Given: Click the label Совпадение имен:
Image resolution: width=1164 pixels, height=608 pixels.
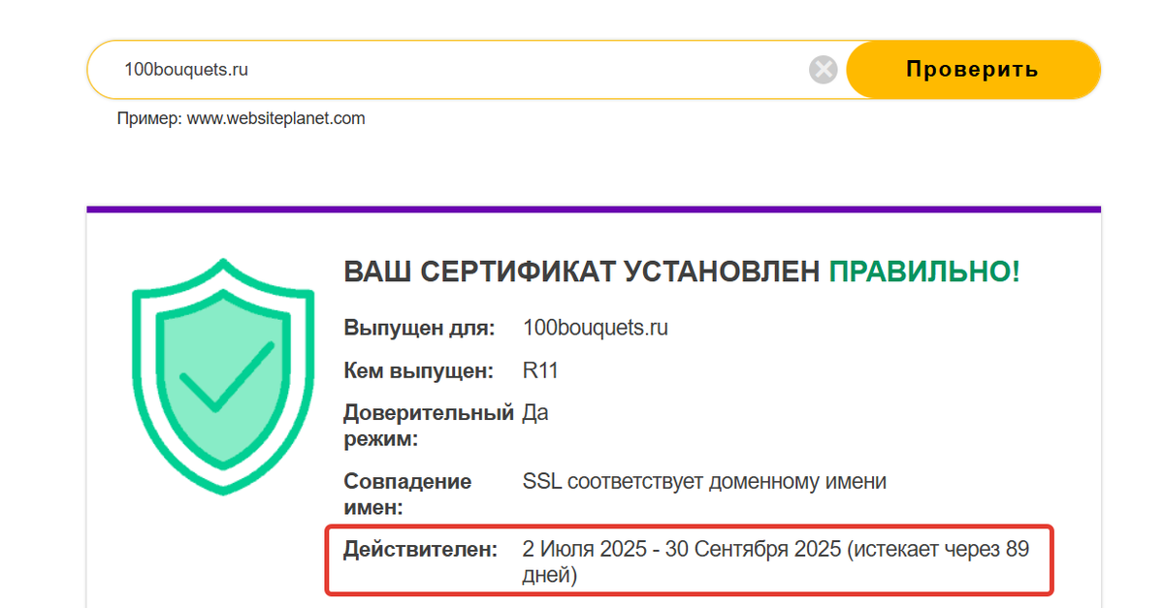Looking at the screenshot, I should pos(407,495).
